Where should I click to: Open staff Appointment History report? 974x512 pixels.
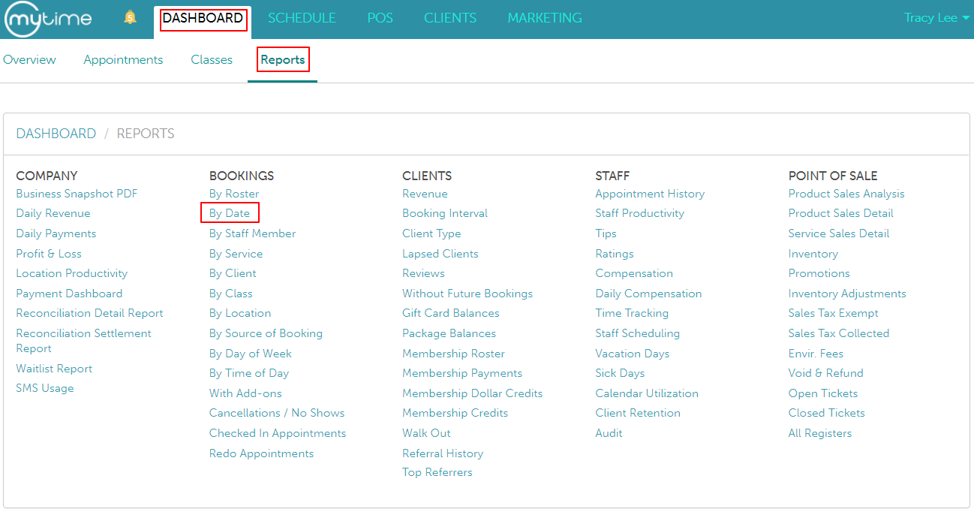click(x=650, y=194)
